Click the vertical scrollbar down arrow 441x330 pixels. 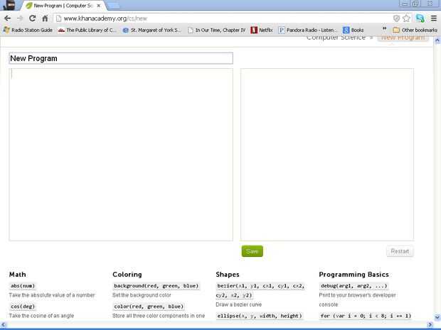point(437,317)
